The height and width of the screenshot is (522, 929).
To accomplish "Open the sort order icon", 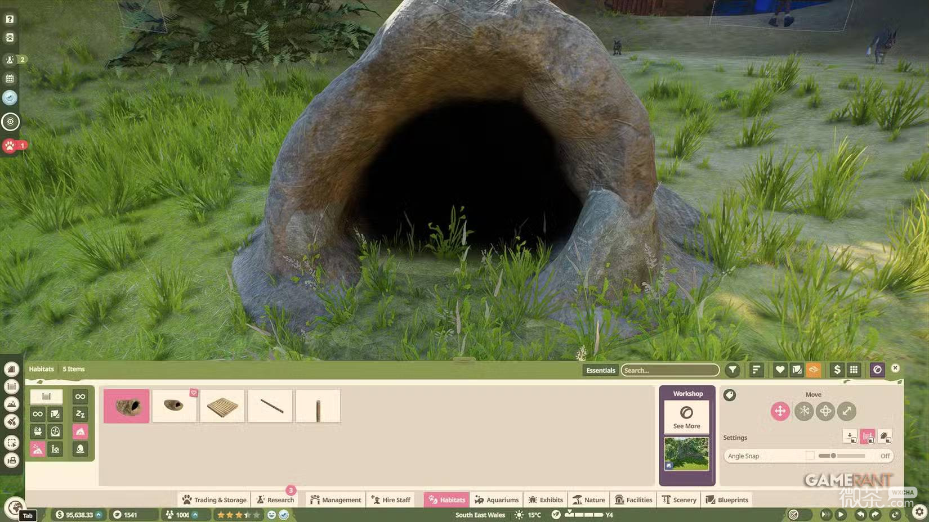I will click(x=756, y=370).
